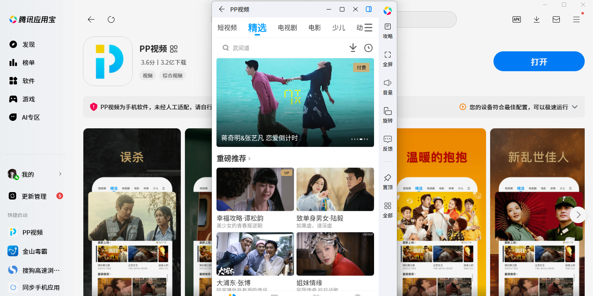The image size is (593, 296).
Task: Click back arrow in PP视频 window title
Action: tap(222, 9)
